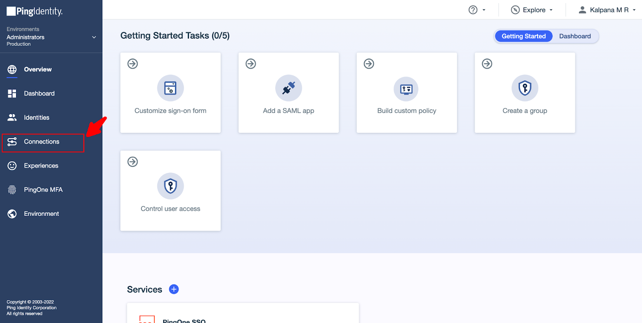Expand the Explore dropdown menu
Image resolution: width=642 pixels, height=323 pixels.
point(532,10)
